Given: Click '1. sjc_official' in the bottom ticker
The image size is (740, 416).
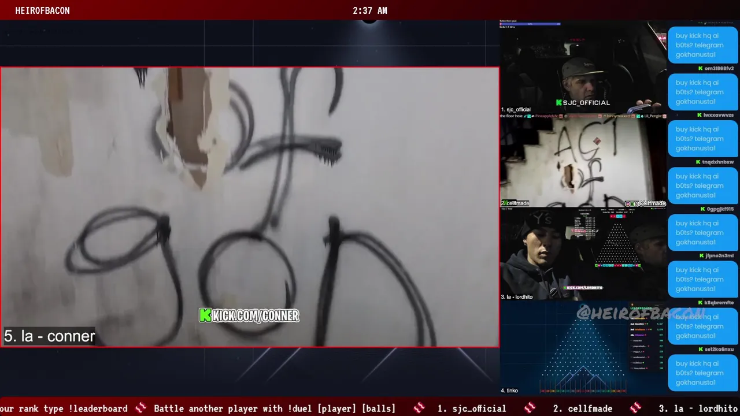Looking at the screenshot, I should pos(472,408).
